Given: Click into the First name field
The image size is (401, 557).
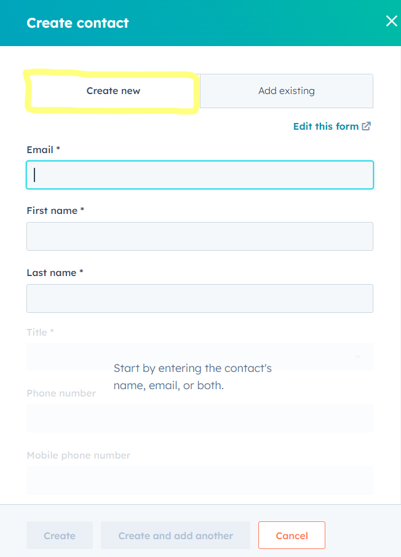Looking at the screenshot, I should (200, 236).
